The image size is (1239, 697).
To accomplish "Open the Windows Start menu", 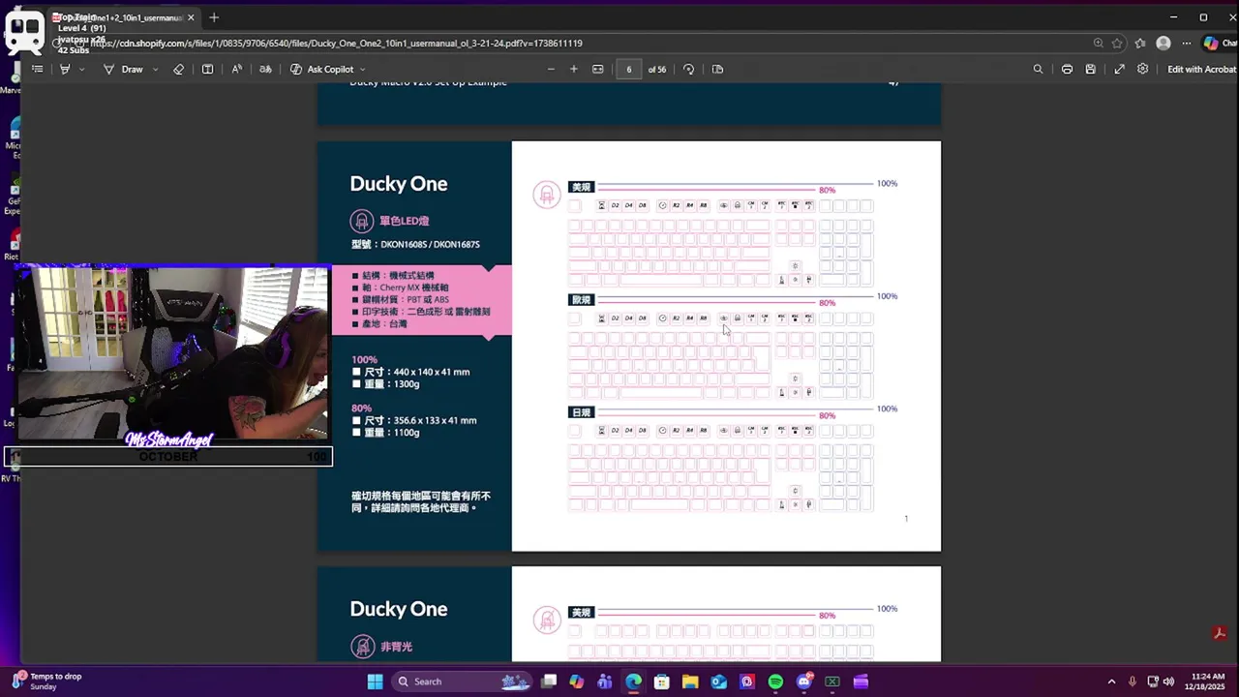I will coord(375,682).
